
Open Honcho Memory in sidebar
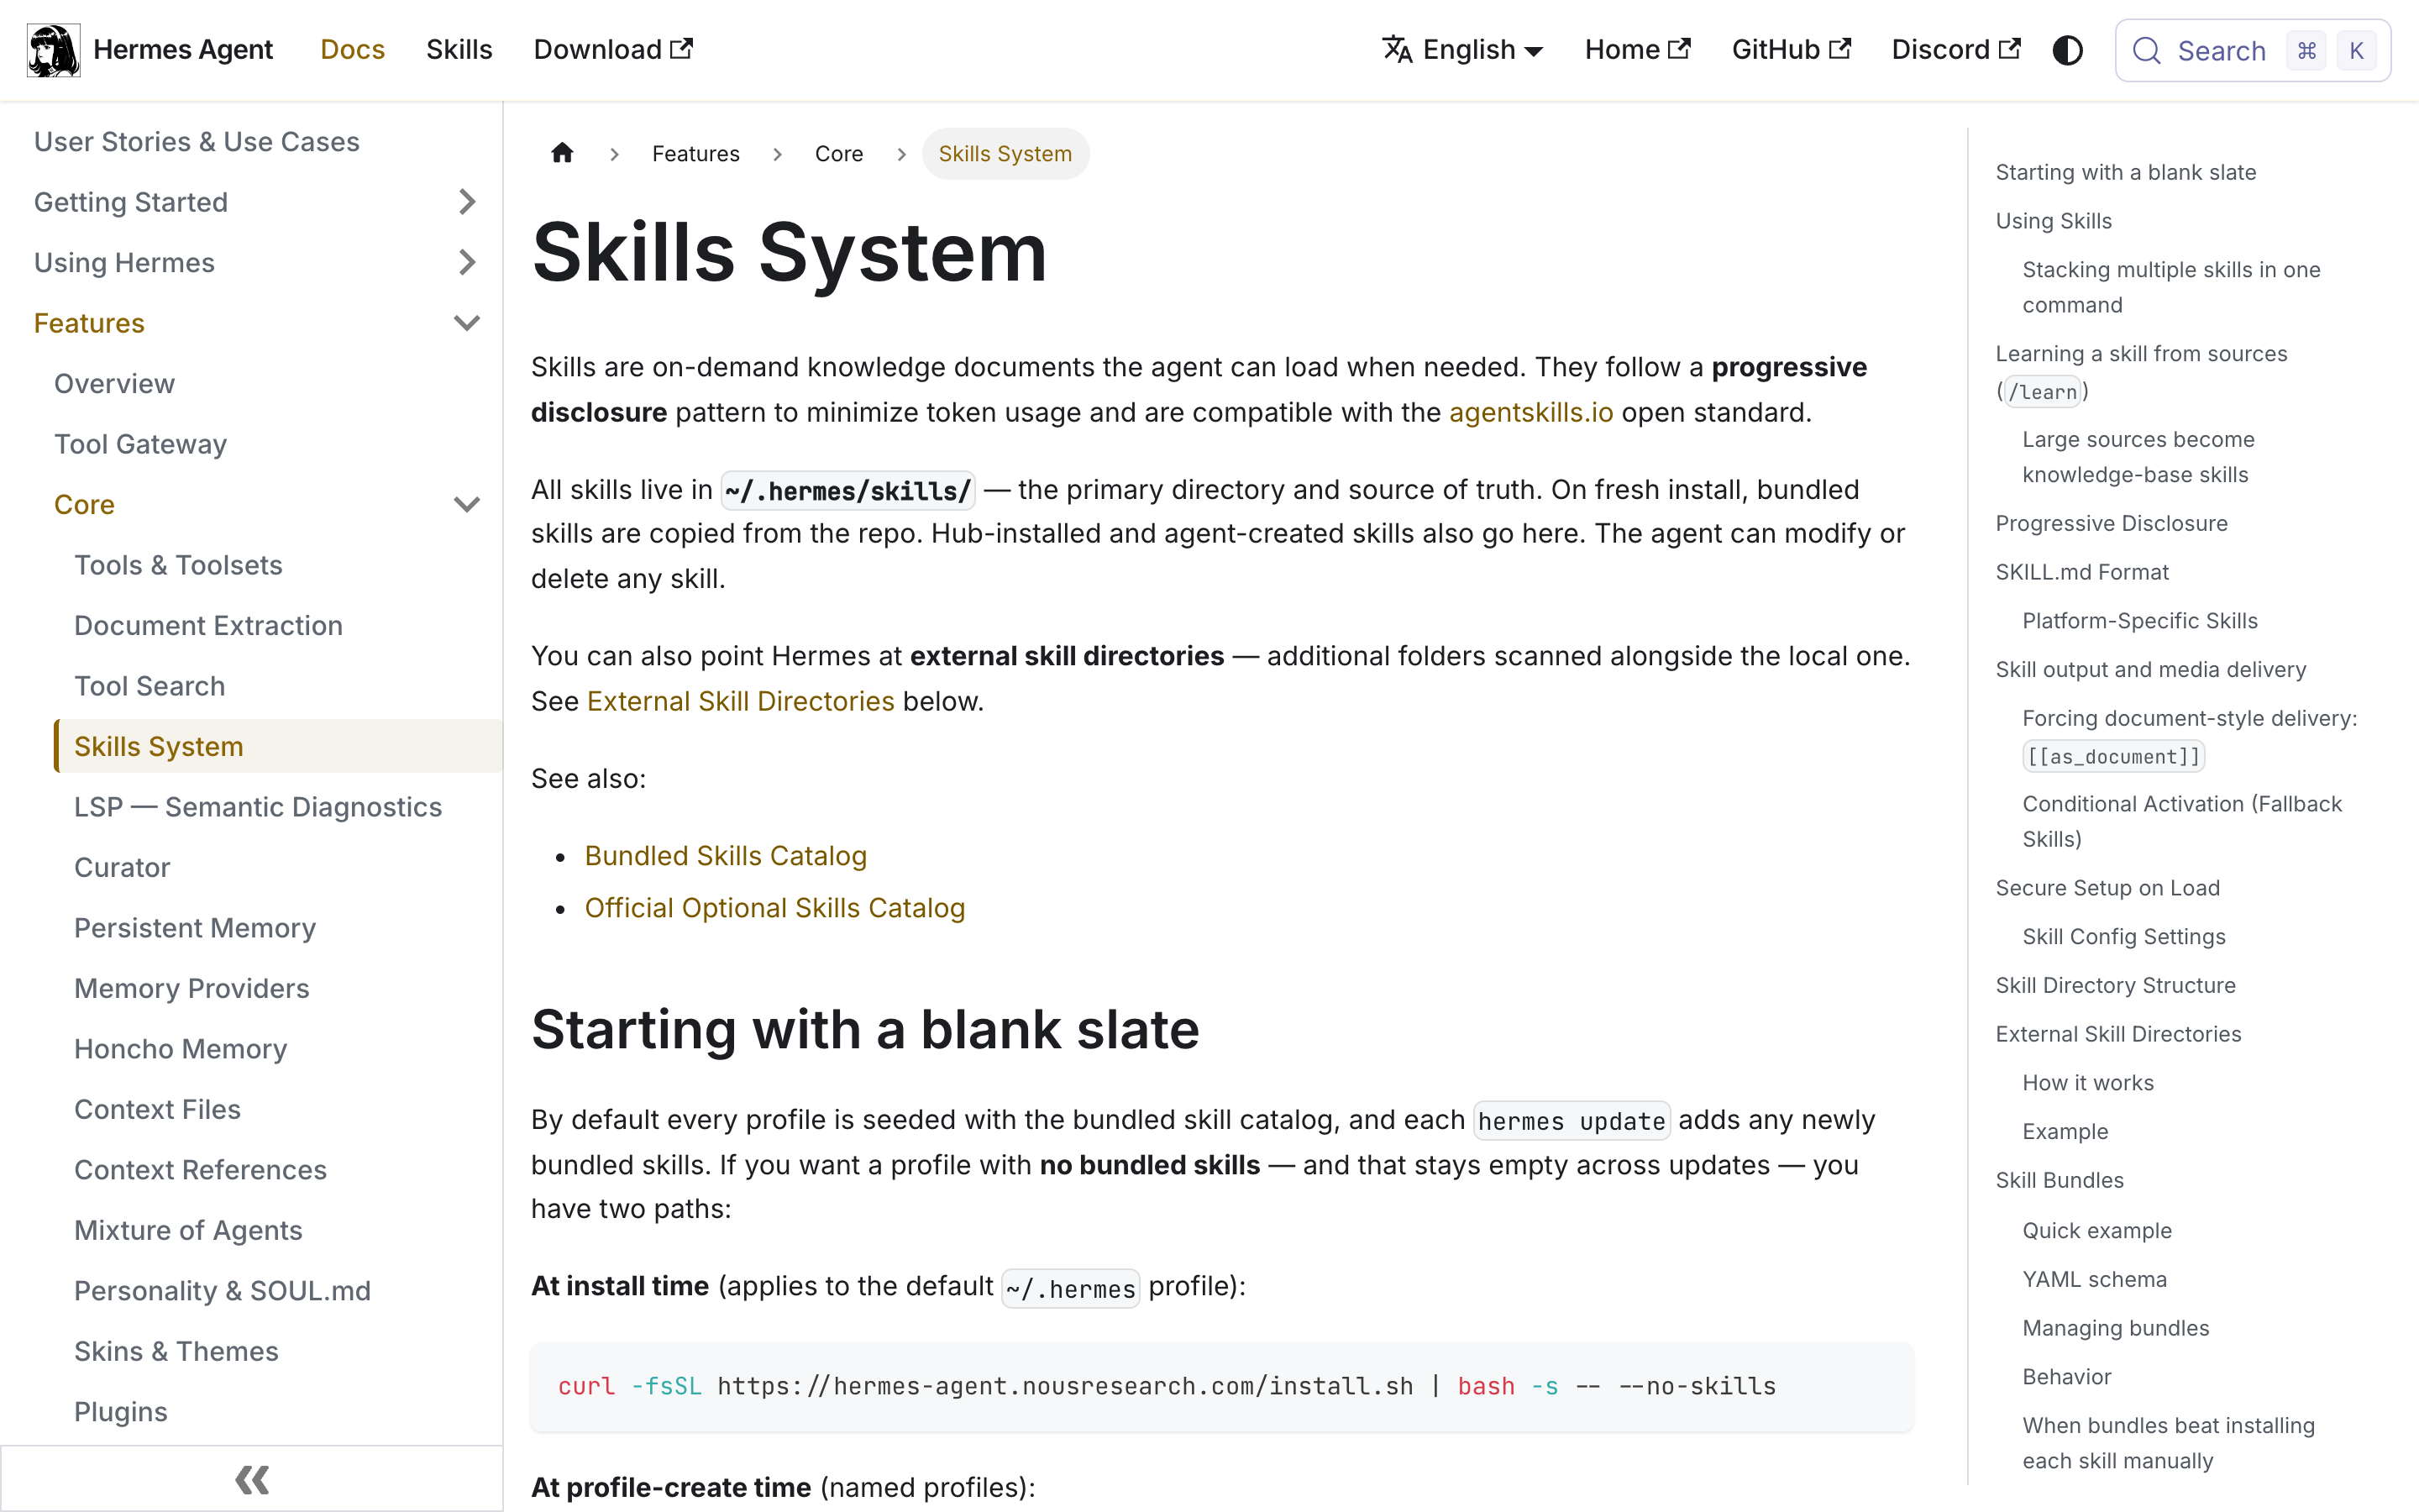click(x=181, y=1049)
